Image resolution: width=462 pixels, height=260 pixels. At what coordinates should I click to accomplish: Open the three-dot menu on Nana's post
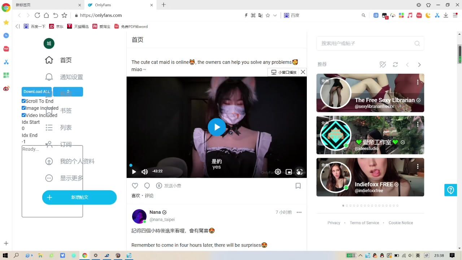point(299,212)
